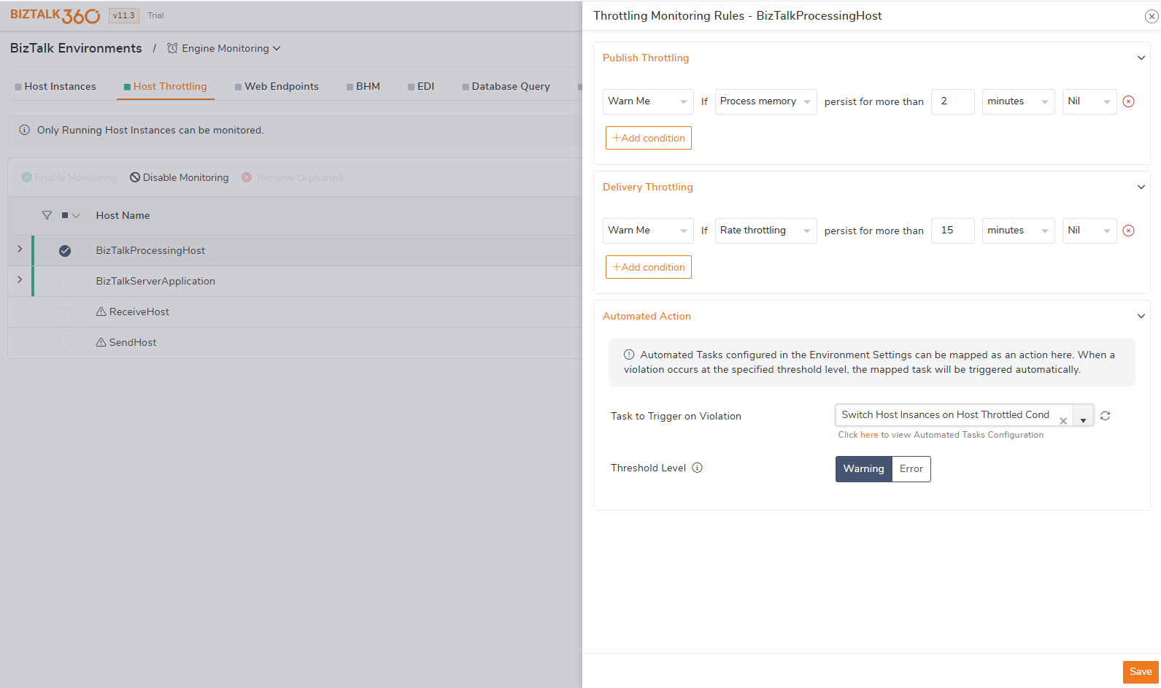The image size is (1161, 688).
Task: Click the Engine Monitoring clock icon
Action: (172, 48)
